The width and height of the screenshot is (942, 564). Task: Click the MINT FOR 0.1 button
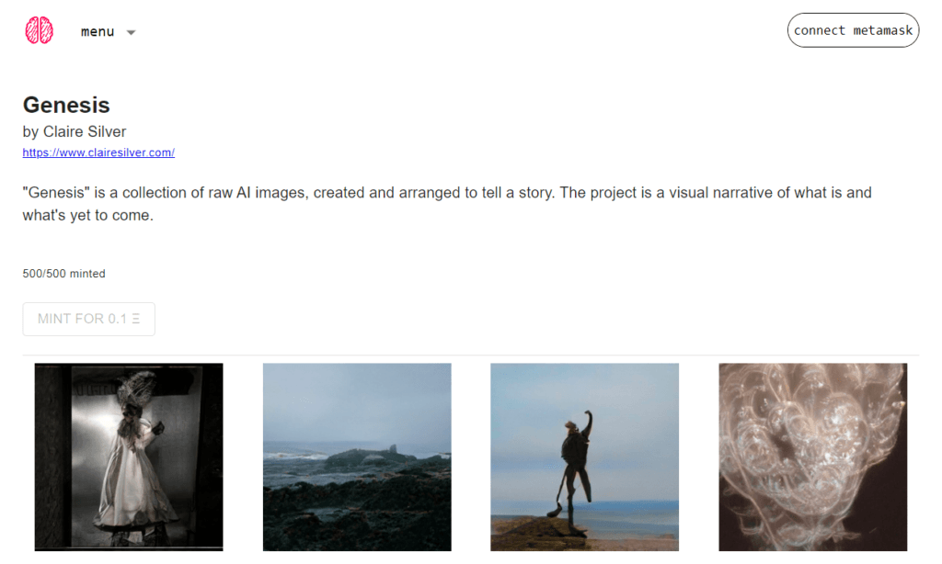point(89,319)
